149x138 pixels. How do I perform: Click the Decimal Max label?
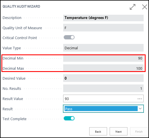(x=13, y=68)
